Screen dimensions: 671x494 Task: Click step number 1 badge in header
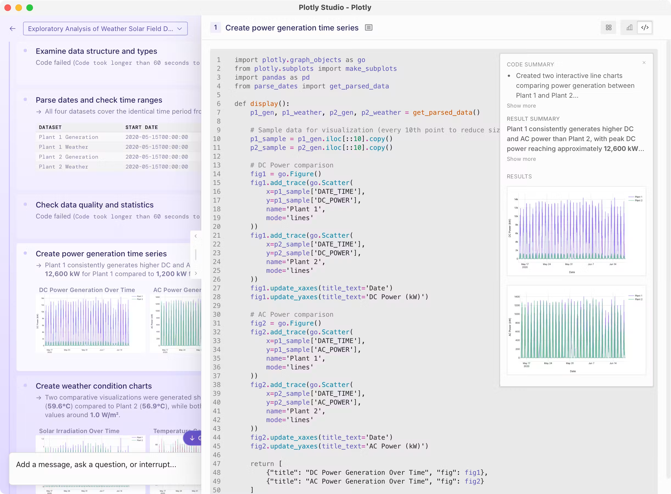[216, 27]
